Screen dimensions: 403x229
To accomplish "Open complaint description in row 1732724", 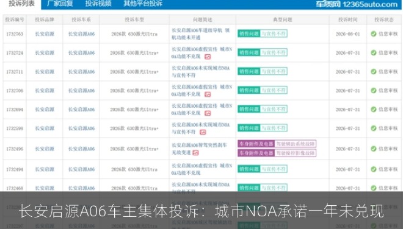I will (x=201, y=53).
